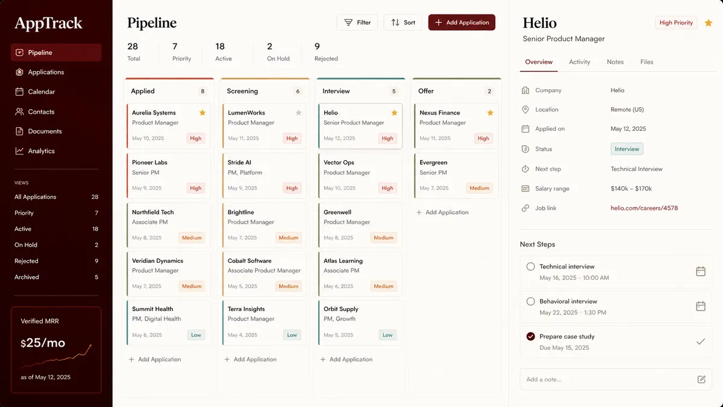Mark Behavioral interview as complete
The width and height of the screenshot is (723, 407).
click(531, 301)
